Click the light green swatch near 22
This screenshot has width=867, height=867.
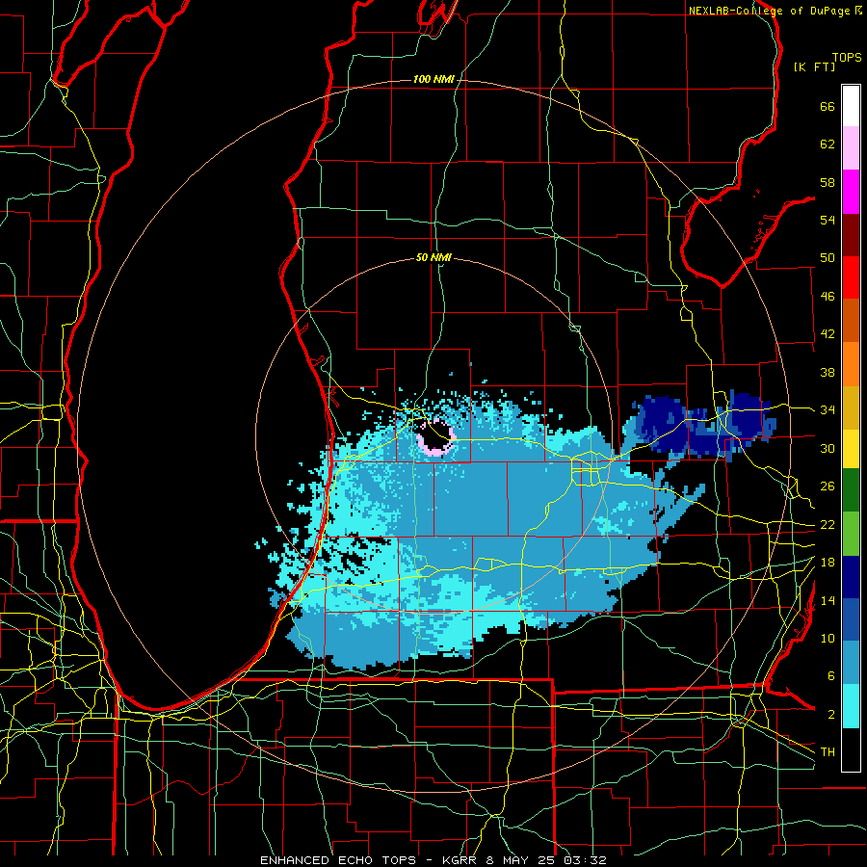851,534
